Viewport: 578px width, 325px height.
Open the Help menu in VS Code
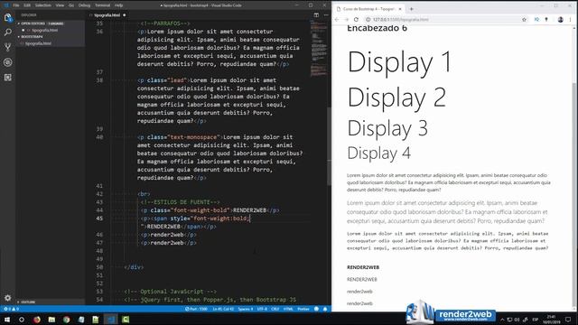(118, 5)
